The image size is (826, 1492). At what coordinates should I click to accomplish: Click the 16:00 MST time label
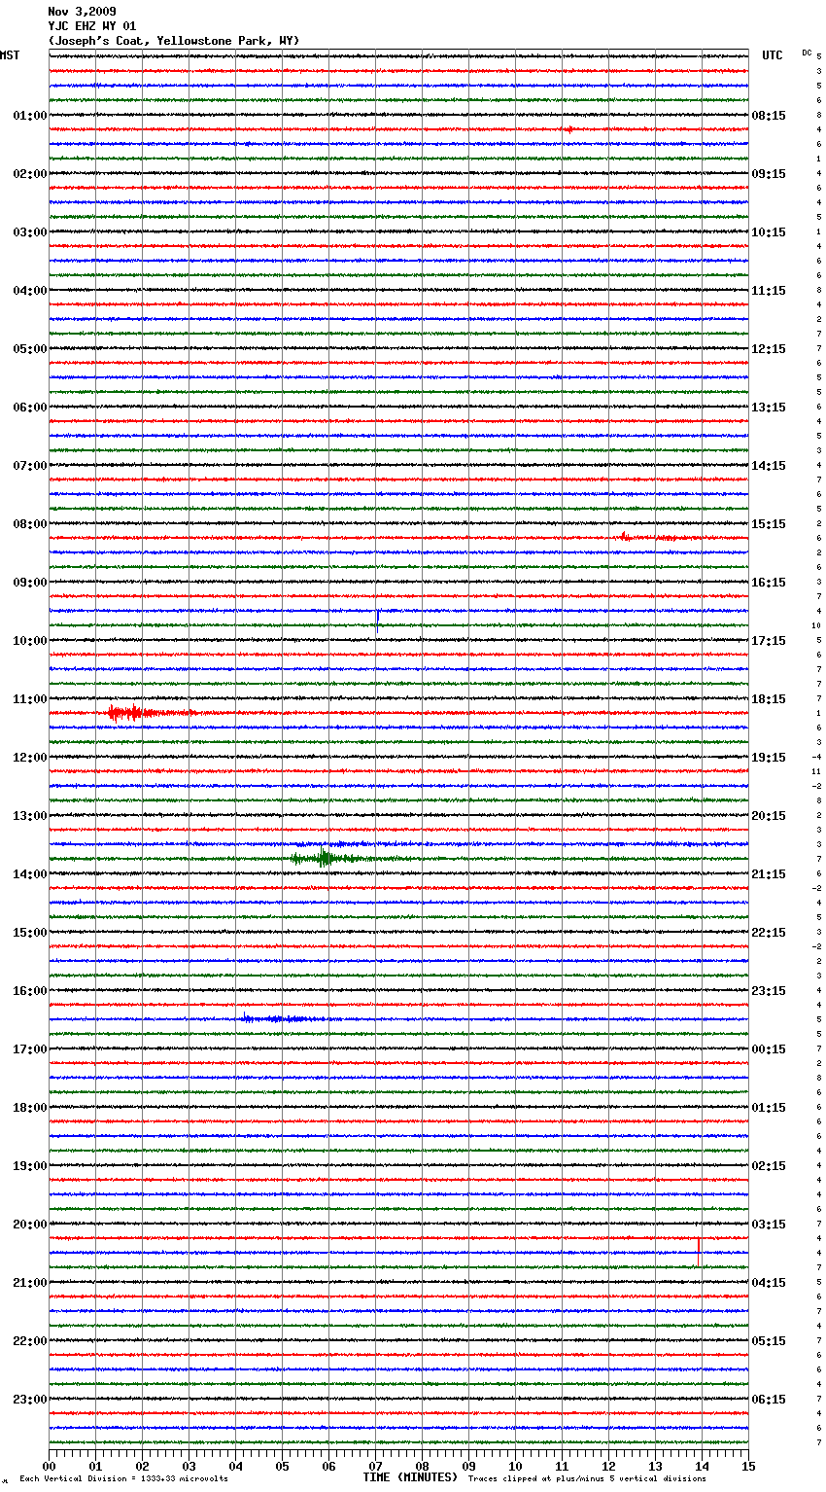click(x=30, y=991)
